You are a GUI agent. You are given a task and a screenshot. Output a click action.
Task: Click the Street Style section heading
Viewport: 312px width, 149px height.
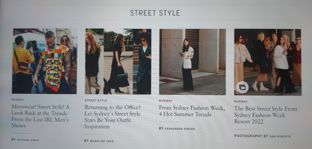click(155, 13)
